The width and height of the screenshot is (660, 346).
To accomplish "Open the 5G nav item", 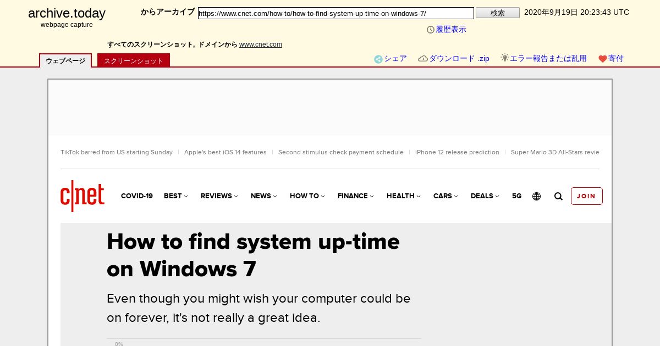I will pyautogui.click(x=517, y=196).
